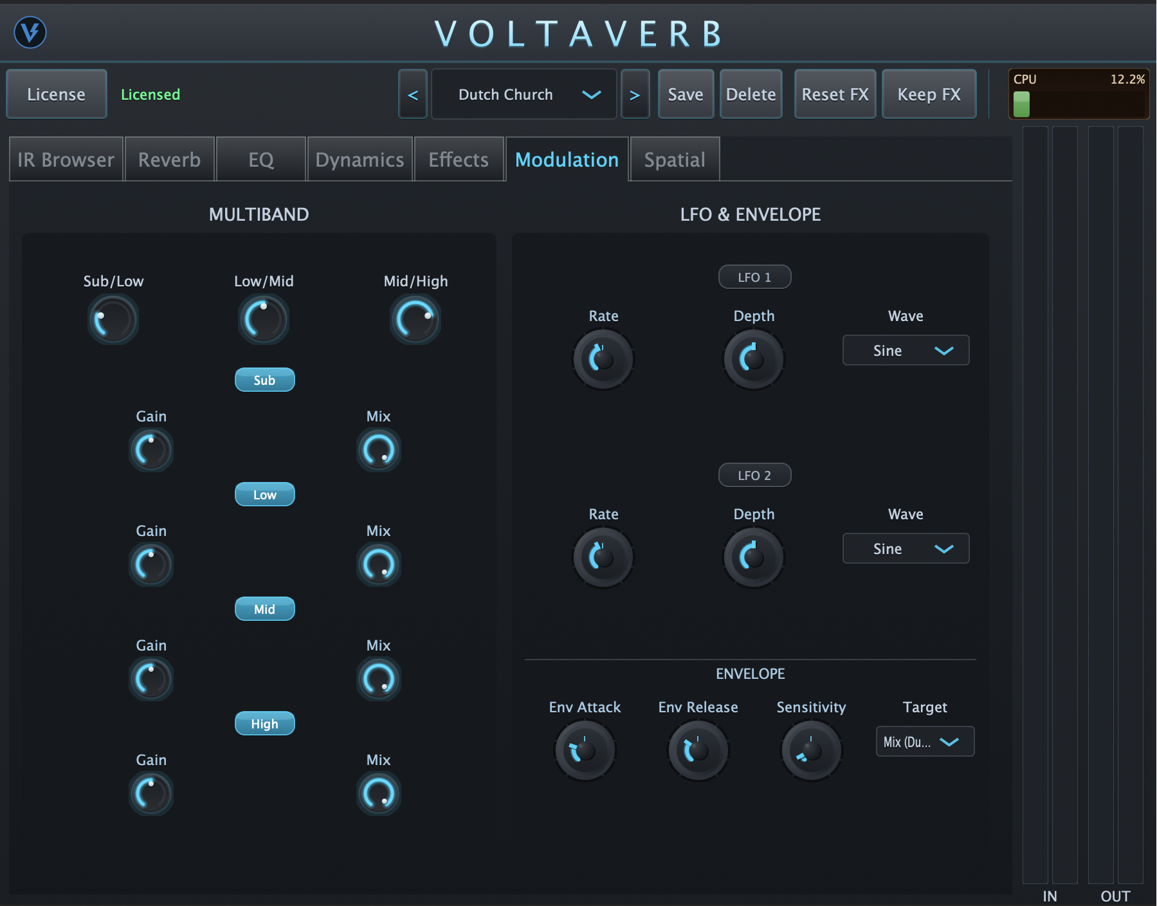Click the Env Attack knob

[x=585, y=750]
